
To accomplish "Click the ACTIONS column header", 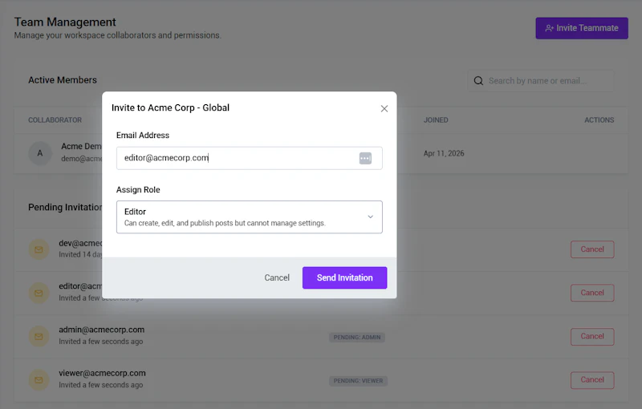I will pyautogui.click(x=599, y=120).
